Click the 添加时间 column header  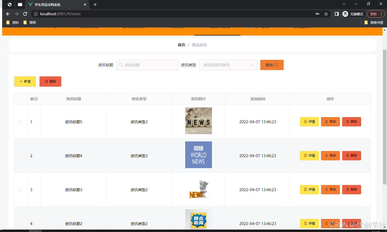pos(258,99)
